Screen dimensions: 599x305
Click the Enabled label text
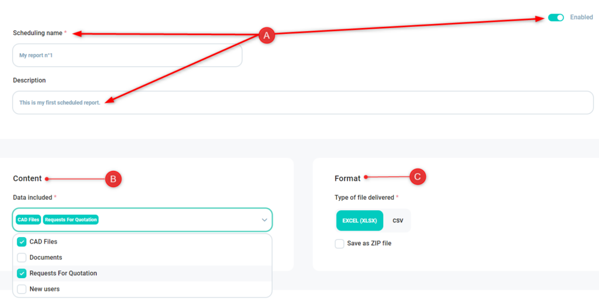click(x=581, y=18)
